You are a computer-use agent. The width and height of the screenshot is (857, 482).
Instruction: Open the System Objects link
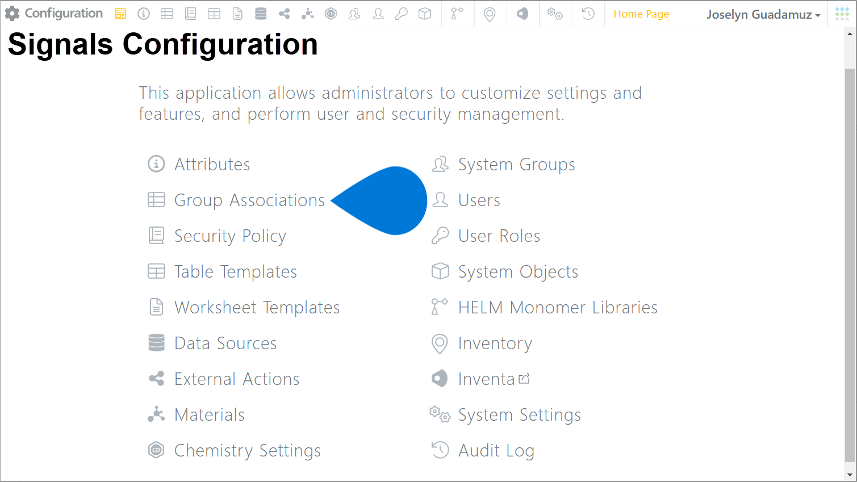click(518, 271)
